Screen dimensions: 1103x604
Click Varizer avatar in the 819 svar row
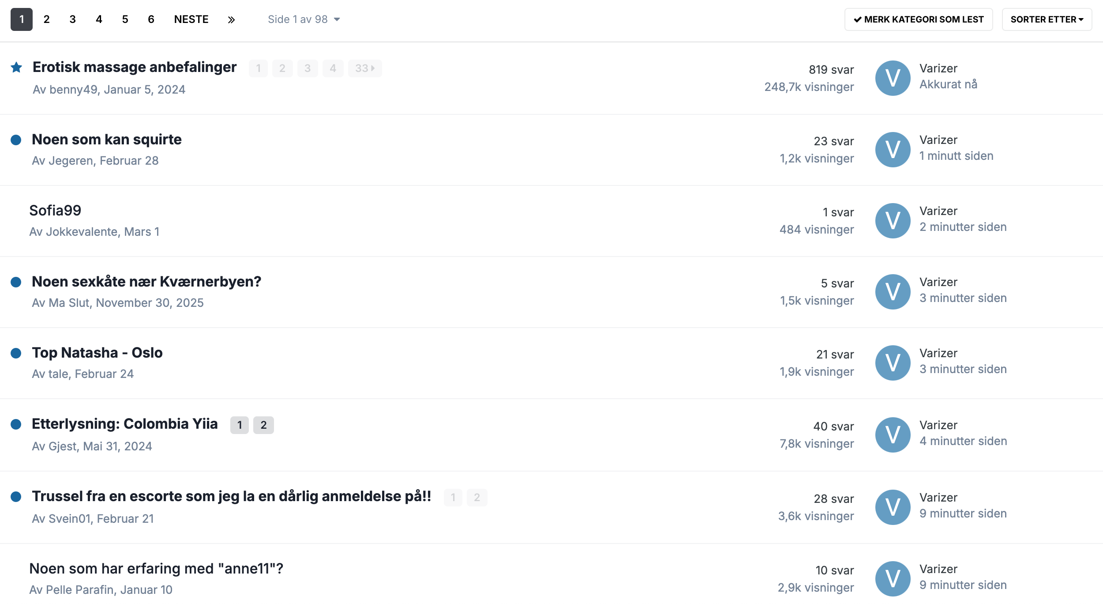click(x=893, y=78)
